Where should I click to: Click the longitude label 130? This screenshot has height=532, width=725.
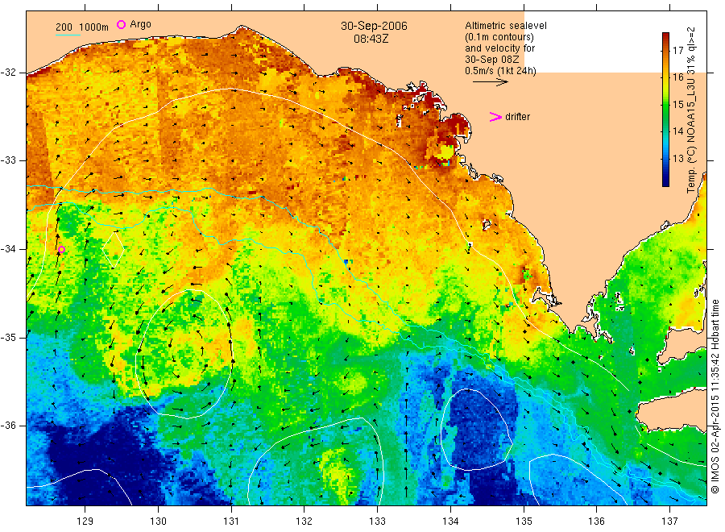158,521
